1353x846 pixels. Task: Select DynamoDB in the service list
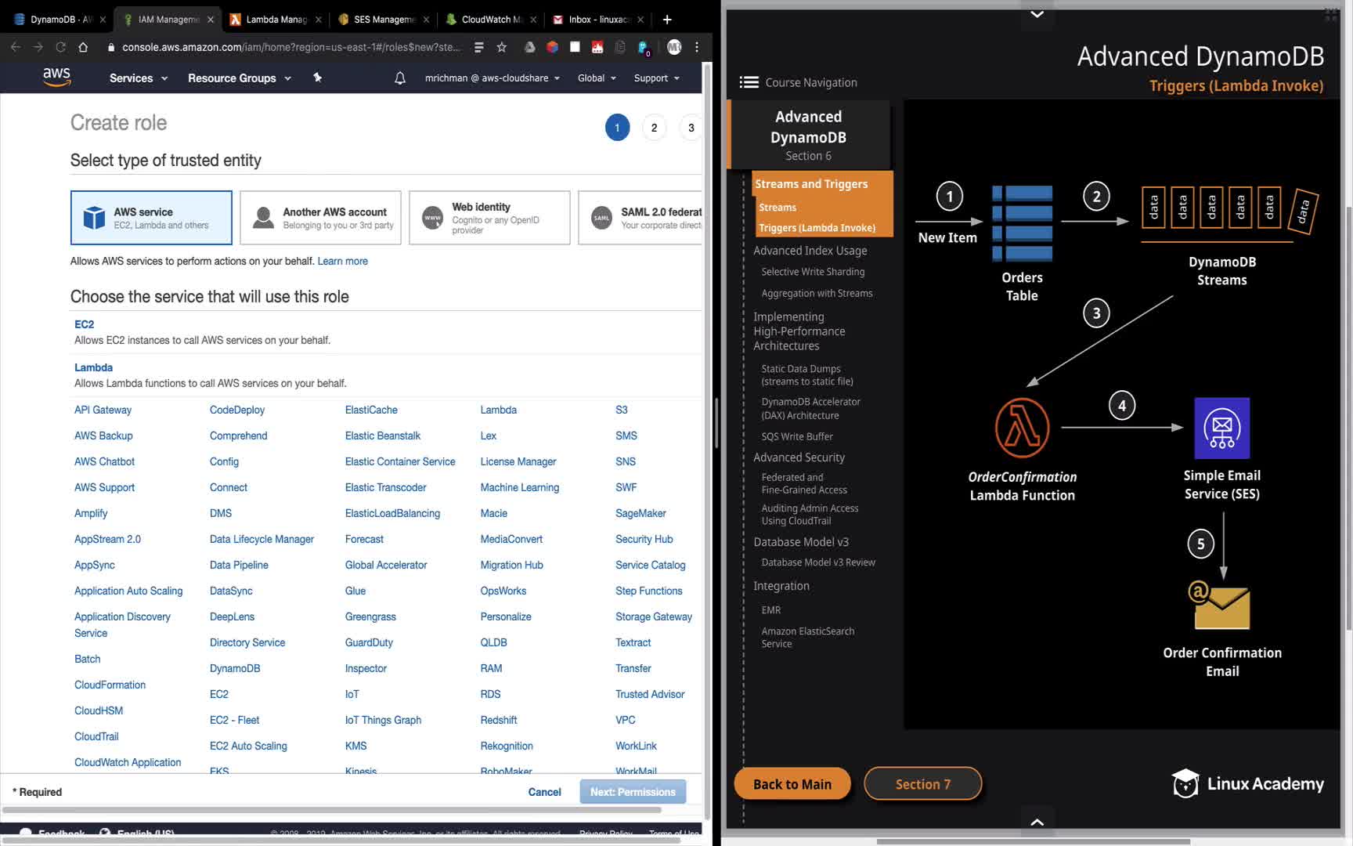pyautogui.click(x=235, y=668)
